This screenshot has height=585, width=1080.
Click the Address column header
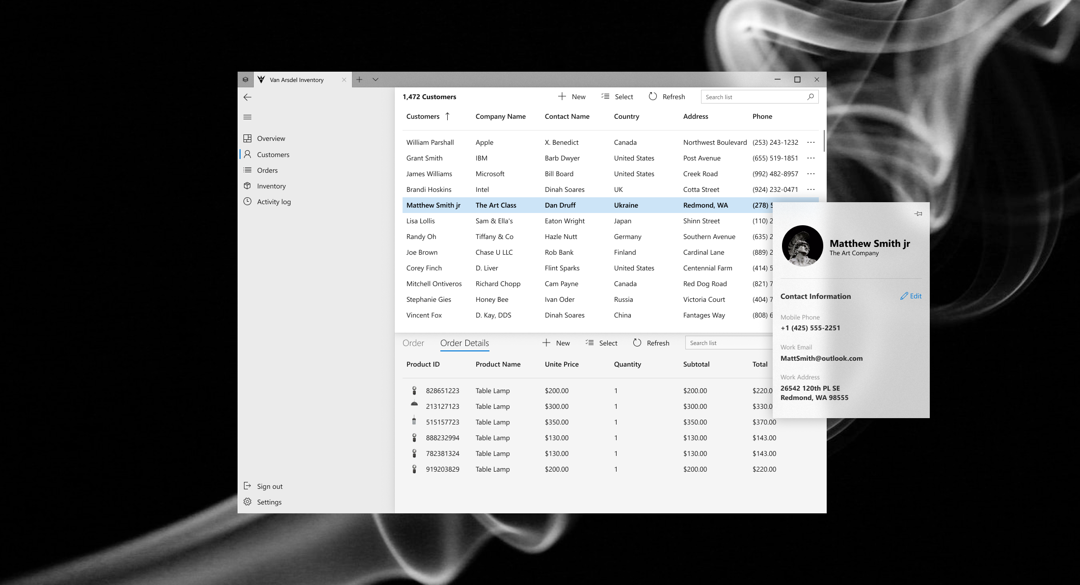(696, 116)
